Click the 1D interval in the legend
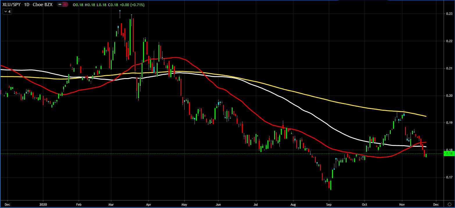 click(x=27, y=5)
